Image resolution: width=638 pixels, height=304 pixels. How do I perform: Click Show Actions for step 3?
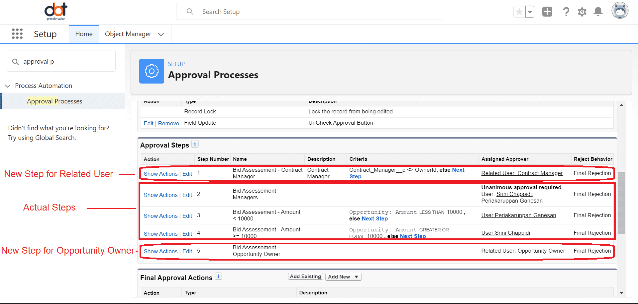click(x=160, y=216)
